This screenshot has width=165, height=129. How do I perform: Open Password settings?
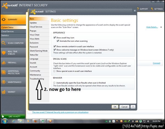[39, 47]
